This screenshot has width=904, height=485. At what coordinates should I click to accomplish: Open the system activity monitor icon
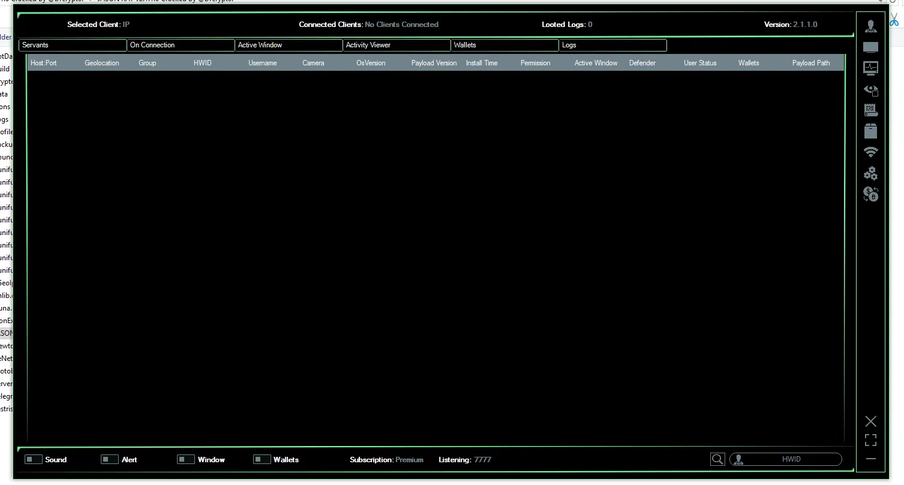pyautogui.click(x=870, y=68)
